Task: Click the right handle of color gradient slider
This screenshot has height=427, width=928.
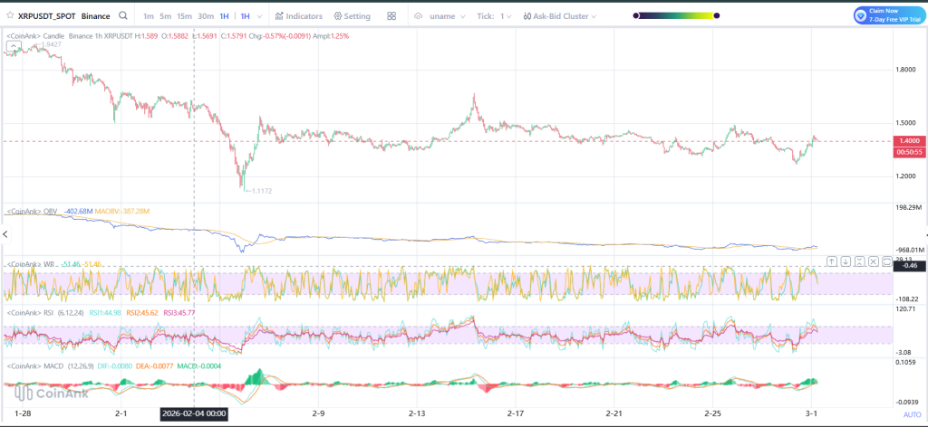Action: (718, 15)
